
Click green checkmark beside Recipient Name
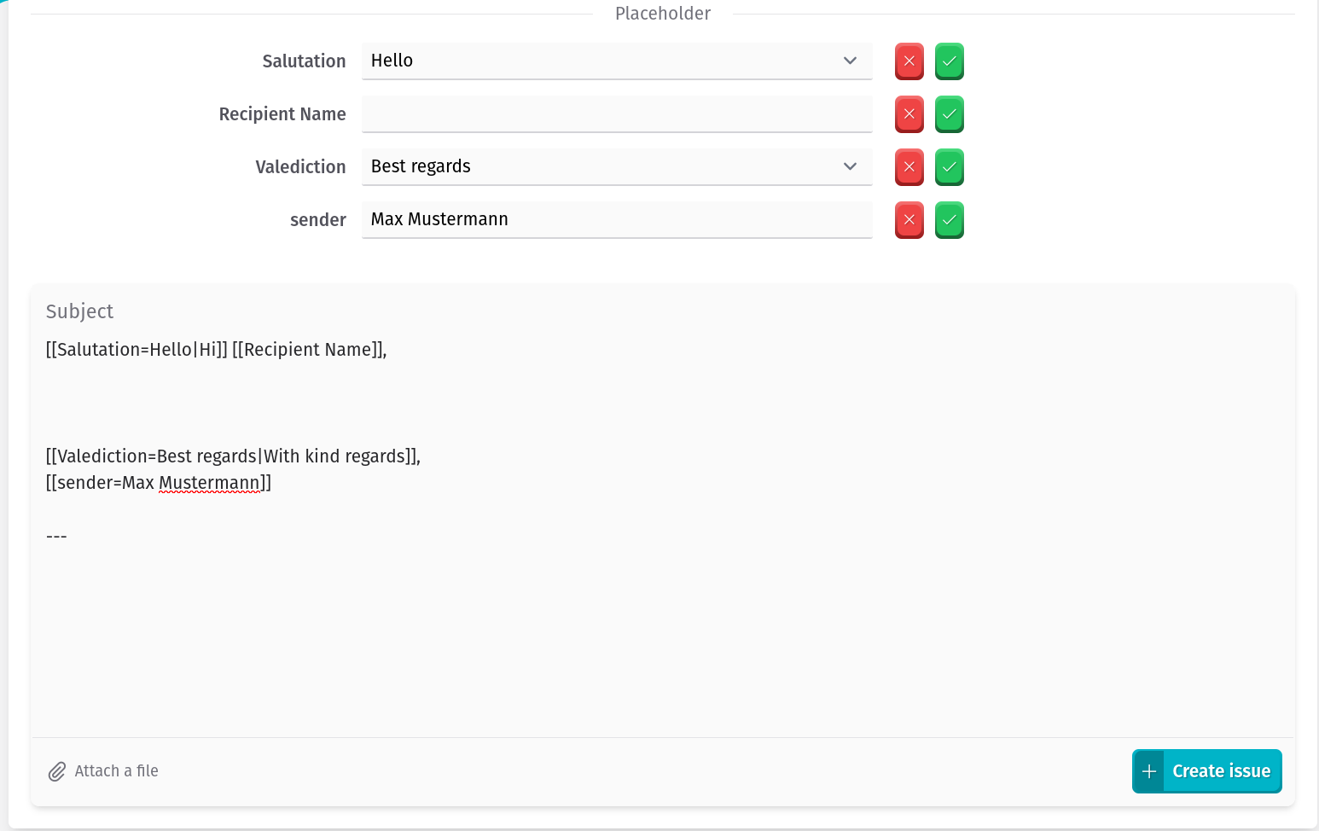pos(949,114)
